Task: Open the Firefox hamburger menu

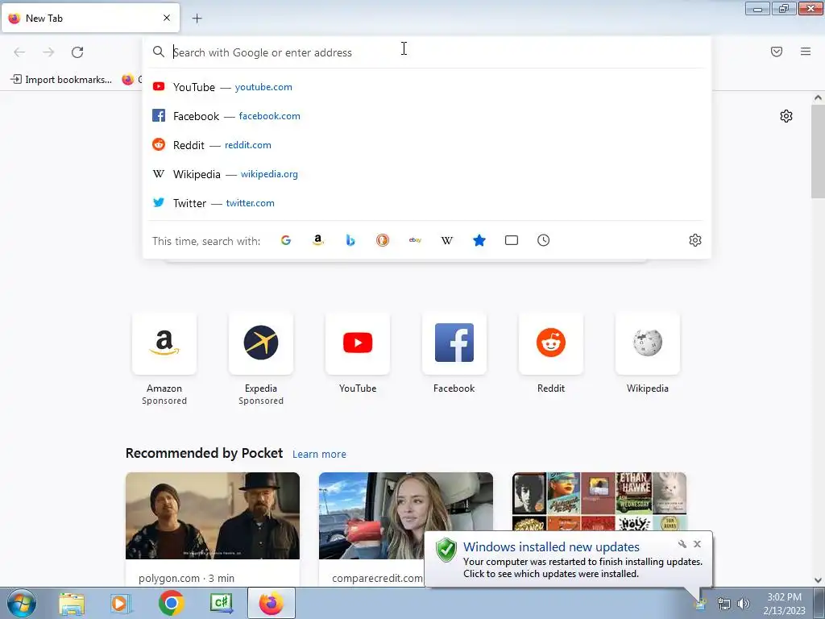Action: click(805, 52)
